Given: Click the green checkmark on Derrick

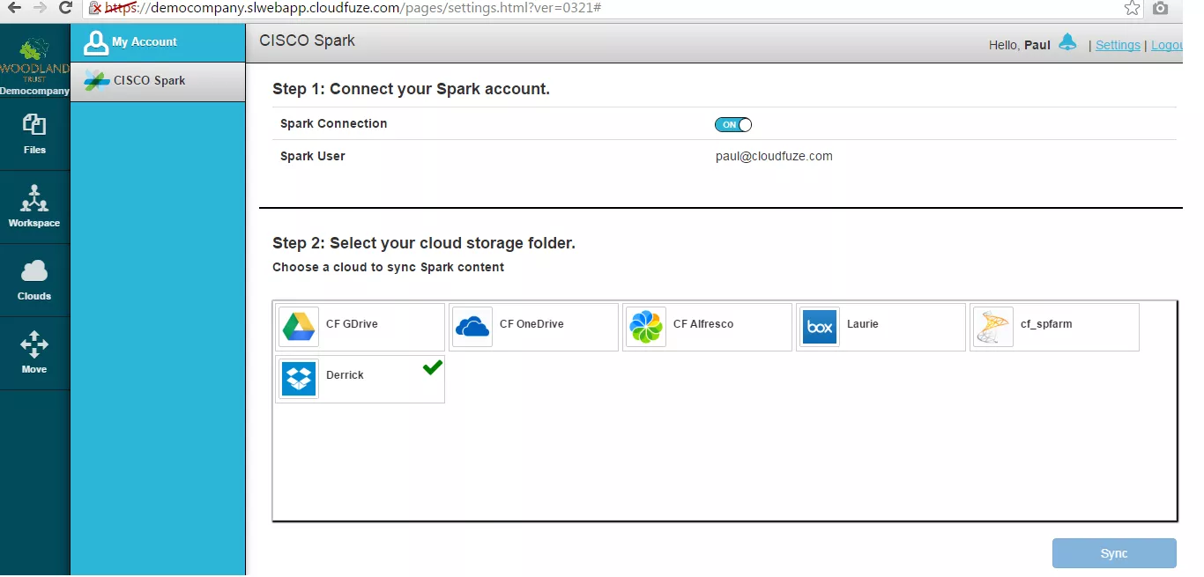Looking at the screenshot, I should point(432,367).
